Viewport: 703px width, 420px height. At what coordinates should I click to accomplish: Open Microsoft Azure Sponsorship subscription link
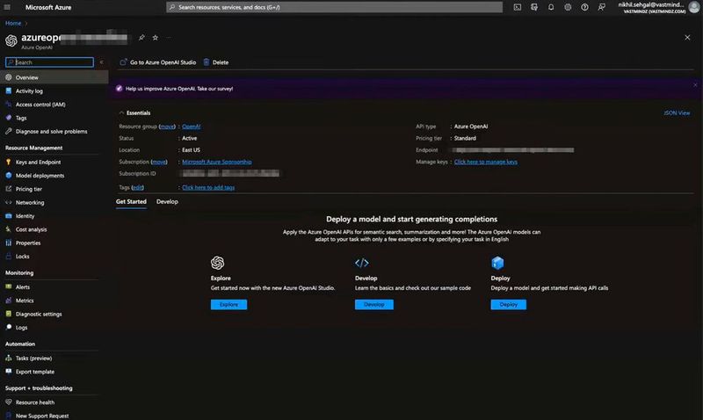216,162
